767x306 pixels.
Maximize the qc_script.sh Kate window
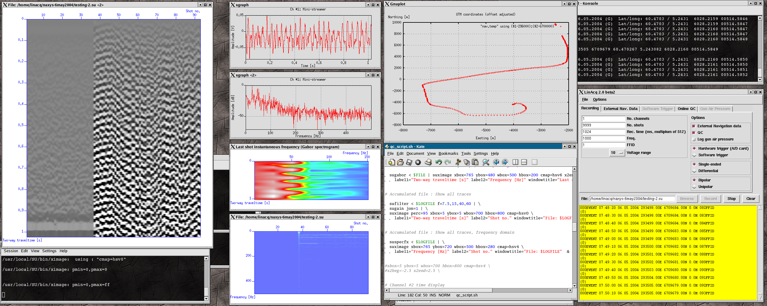click(x=570, y=146)
